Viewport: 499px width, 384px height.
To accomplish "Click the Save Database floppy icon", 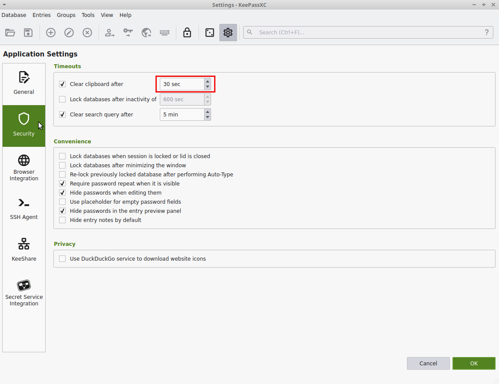I will (28, 33).
